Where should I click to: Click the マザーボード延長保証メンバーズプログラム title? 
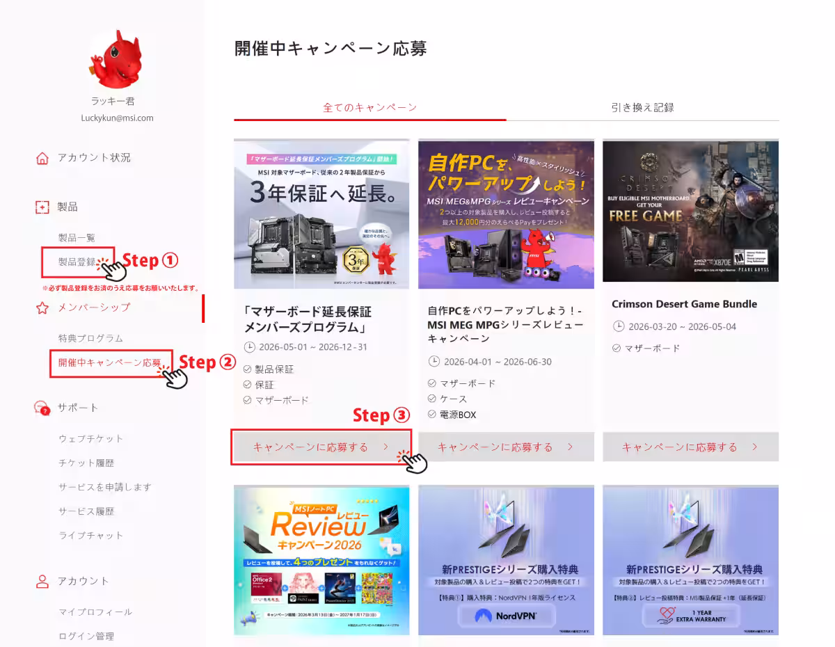pyautogui.click(x=308, y=319)
